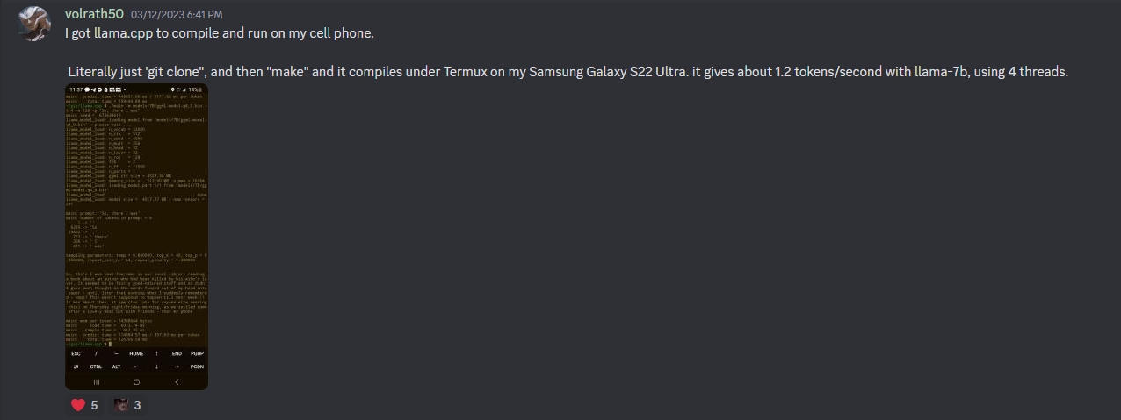Toggle the custom emoji reaction with count 3
The width and height of the screenshot is (1121, 420).
128,405
